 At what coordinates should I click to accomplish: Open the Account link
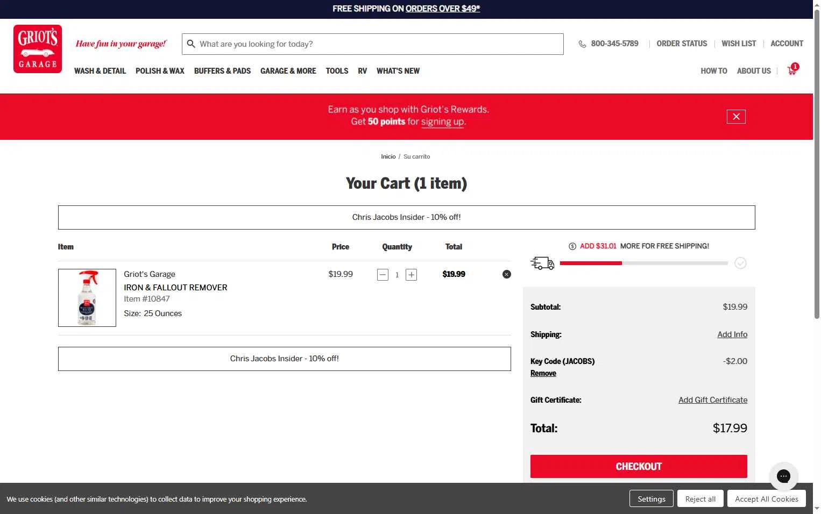(787, 44)
